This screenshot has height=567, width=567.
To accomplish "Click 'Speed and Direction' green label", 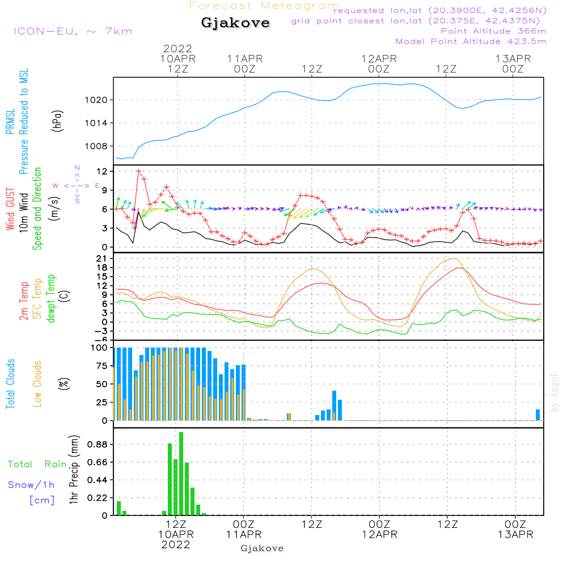I will (37, 209).
